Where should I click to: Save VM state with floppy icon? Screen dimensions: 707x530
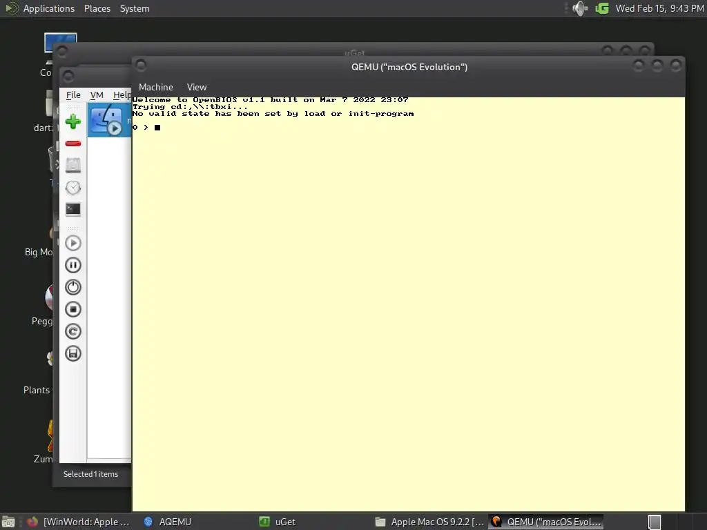click(x=73, y=353)
